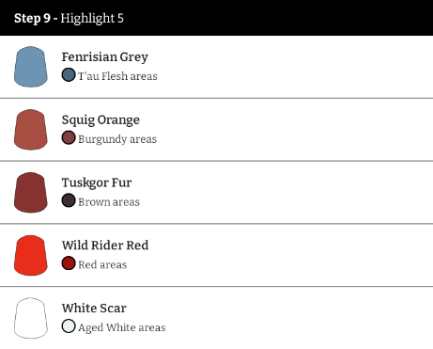
Task: Click the Brown areas color dot
Action: point(69,200)
